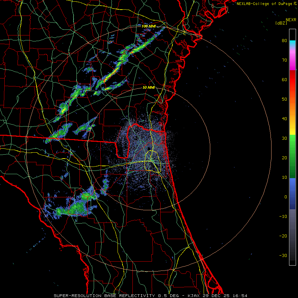Click the 50 value on the dBZ scale
298x298 pixels.
click(284, 99)
